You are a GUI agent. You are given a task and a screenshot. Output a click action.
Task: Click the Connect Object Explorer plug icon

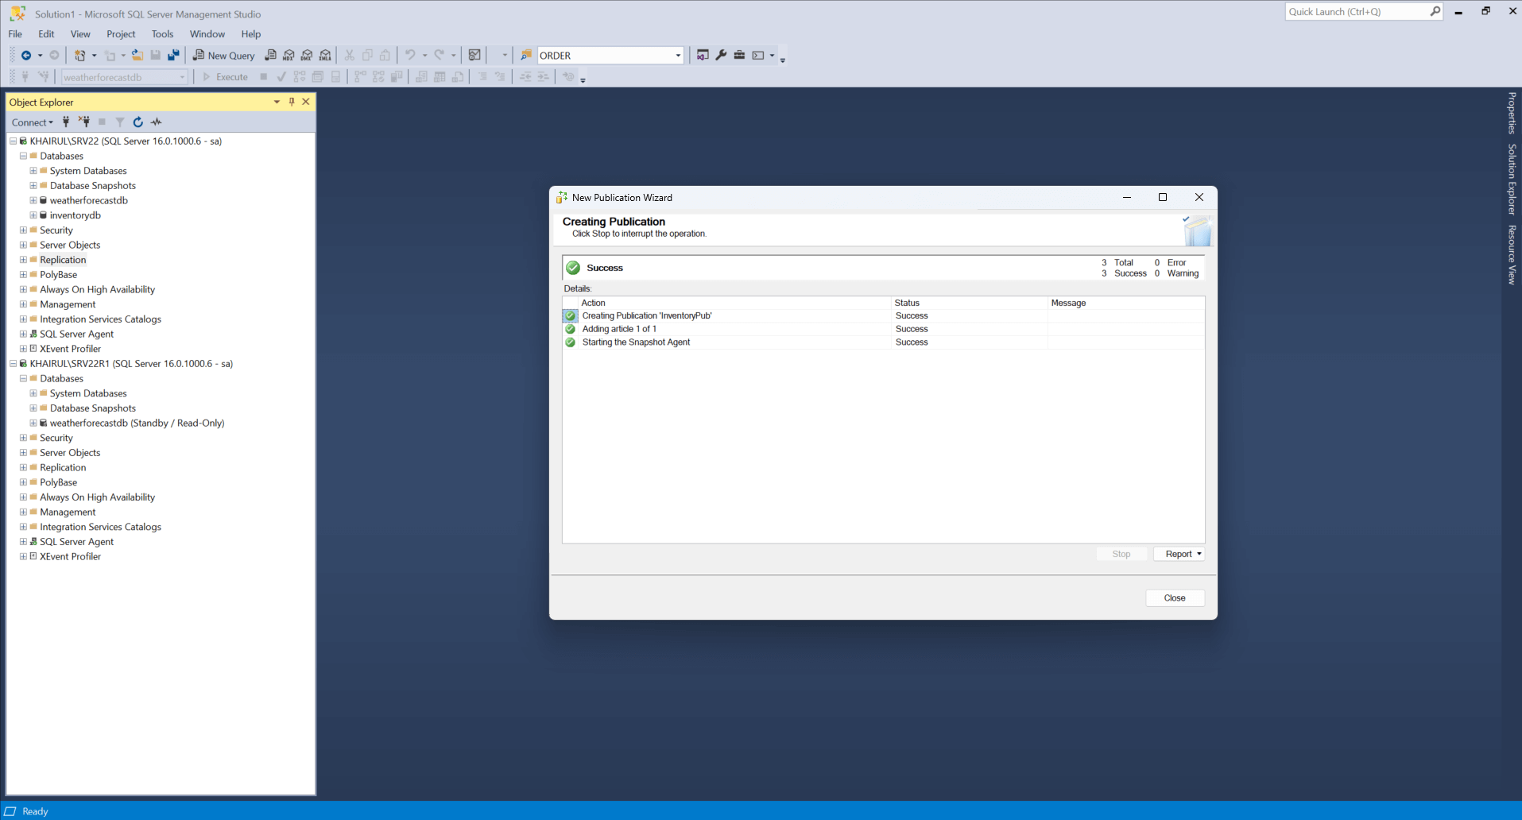pos(66,122)
